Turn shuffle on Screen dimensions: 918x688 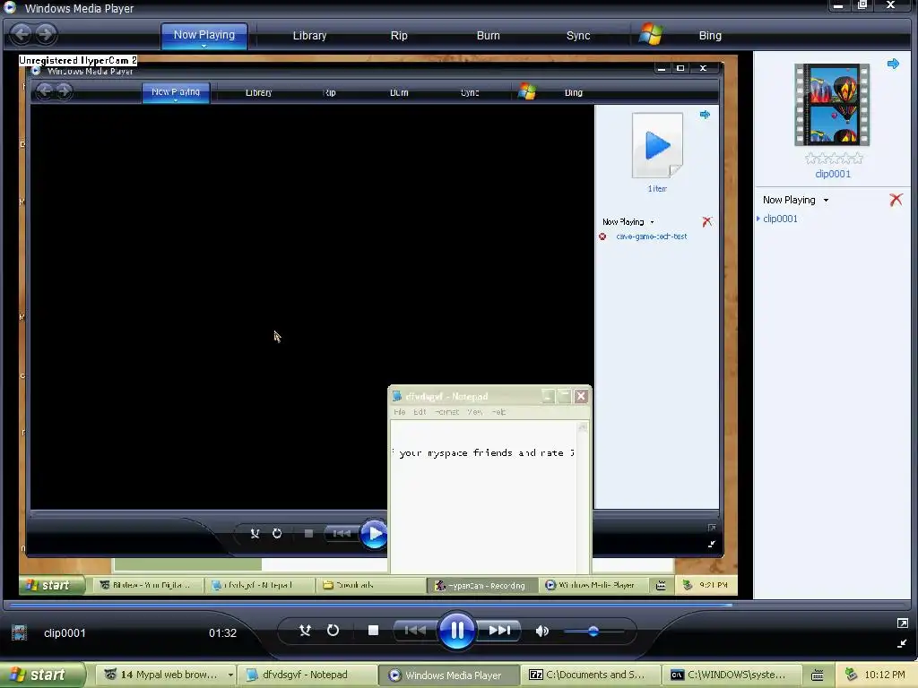pos(305,630)
